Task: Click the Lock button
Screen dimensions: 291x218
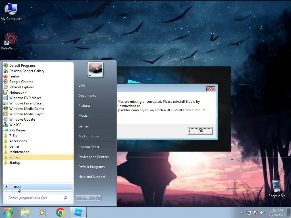Action: click(85, 198)
